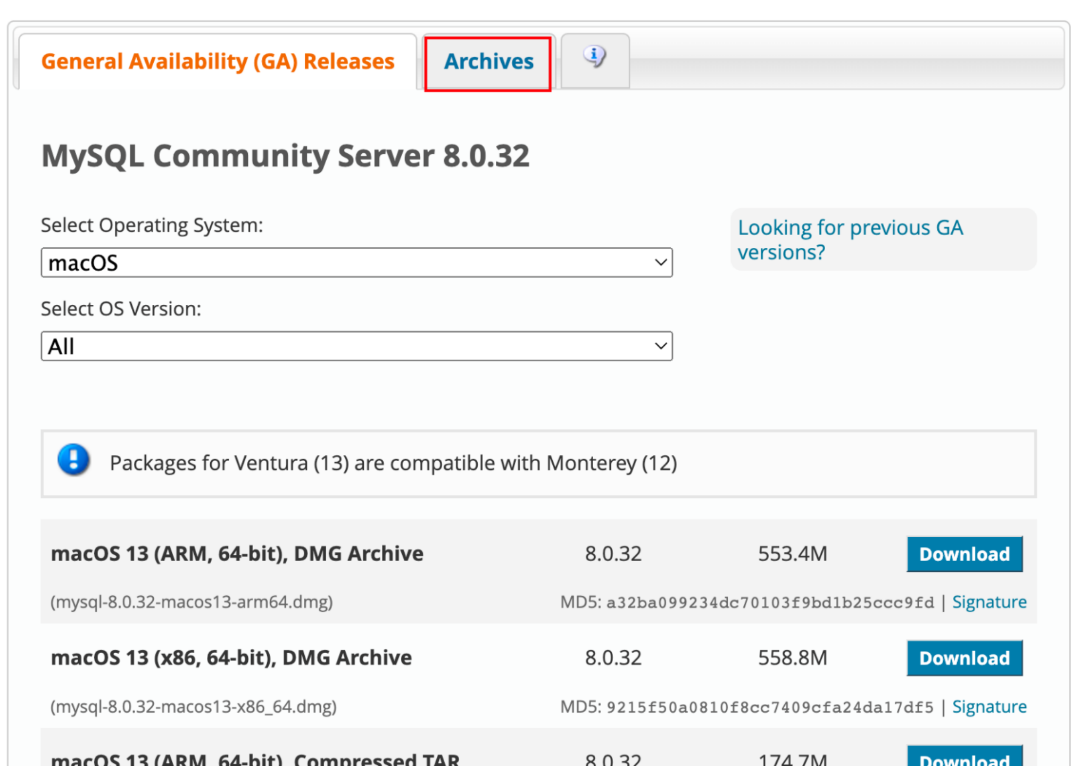
Task: Download macOS 13 ARM Compressed TAR
Action: point(964,759)
